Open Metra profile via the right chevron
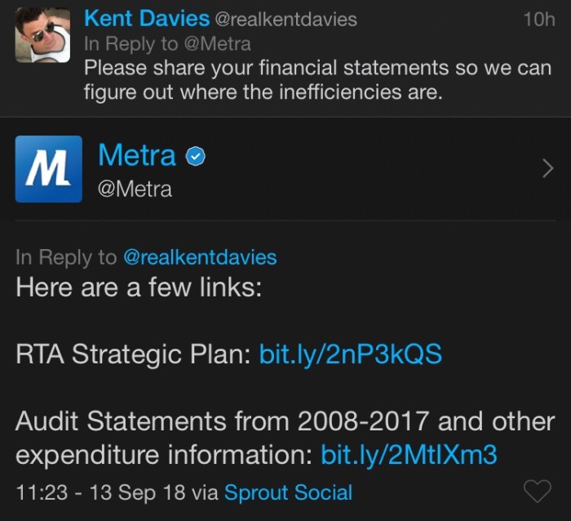 (547, 169)
